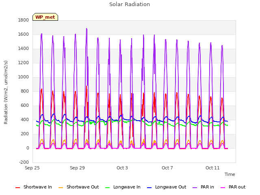260x195 pixels.
Task: Click the Radiation y-axis title
Action: [x=6, y=92]
